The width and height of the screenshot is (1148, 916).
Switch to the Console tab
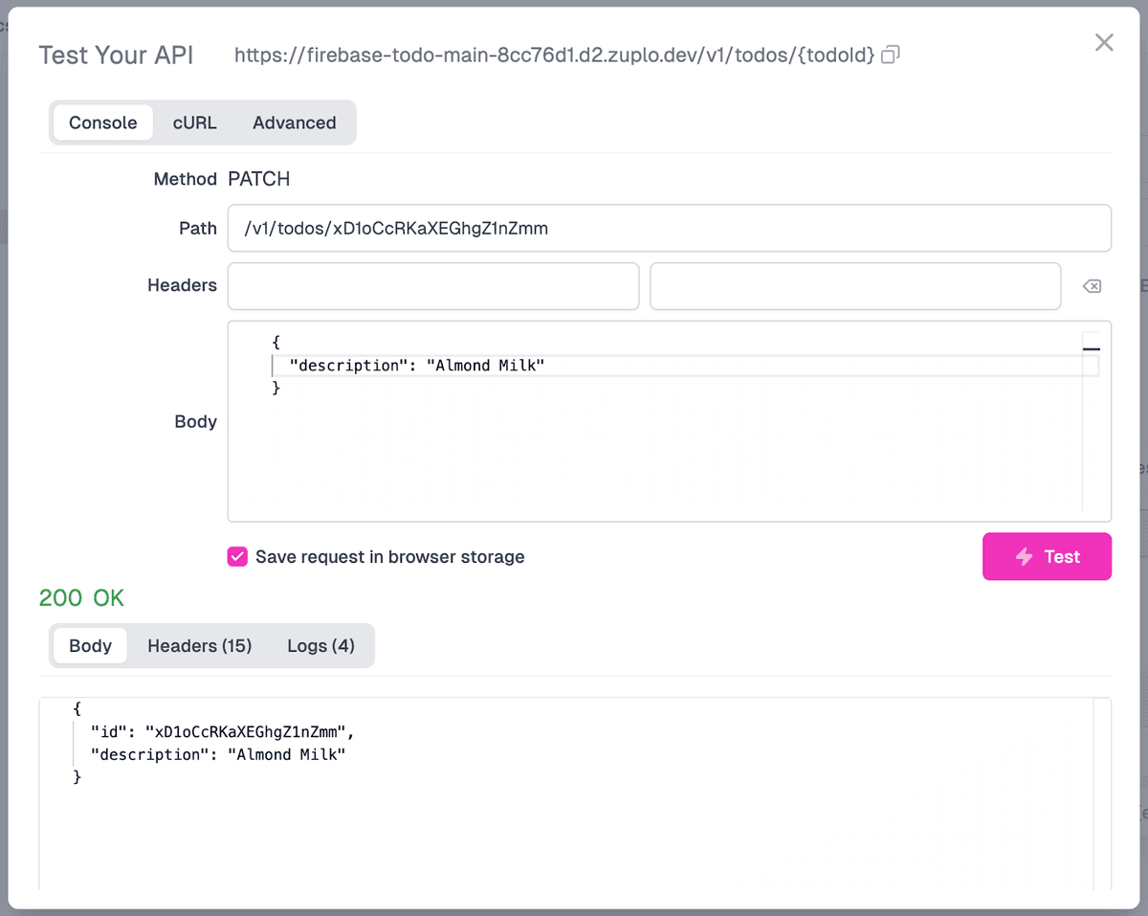(x=102, y=123)
